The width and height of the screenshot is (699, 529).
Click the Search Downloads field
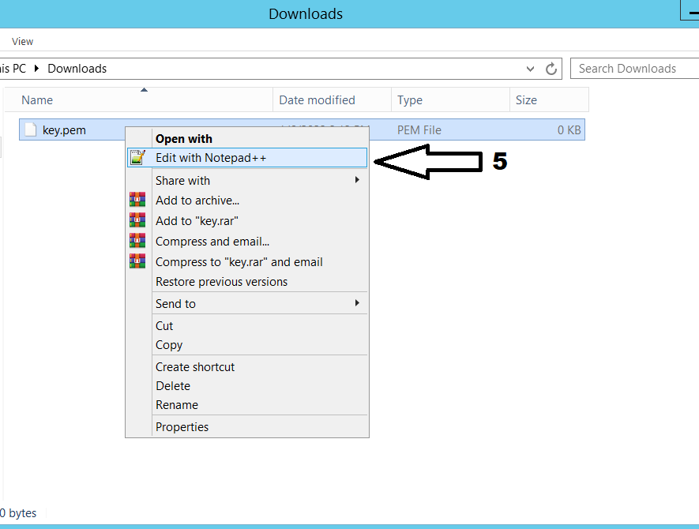(x=632, y=69)
